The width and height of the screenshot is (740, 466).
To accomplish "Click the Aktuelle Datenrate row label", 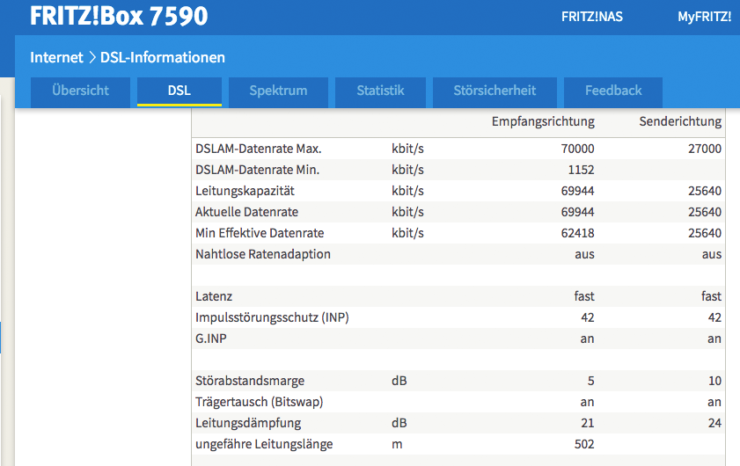I will point(247,212).
